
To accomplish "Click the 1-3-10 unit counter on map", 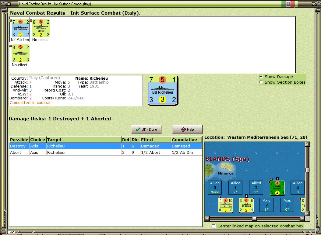I will pos(226,205).
